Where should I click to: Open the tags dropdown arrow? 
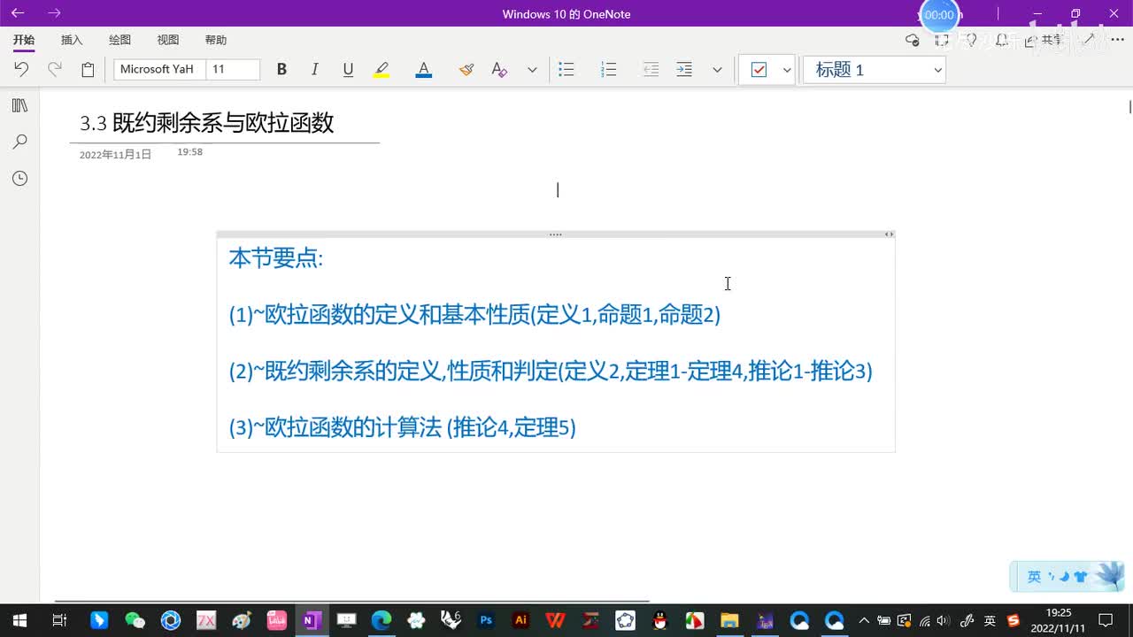coord(787,70)
